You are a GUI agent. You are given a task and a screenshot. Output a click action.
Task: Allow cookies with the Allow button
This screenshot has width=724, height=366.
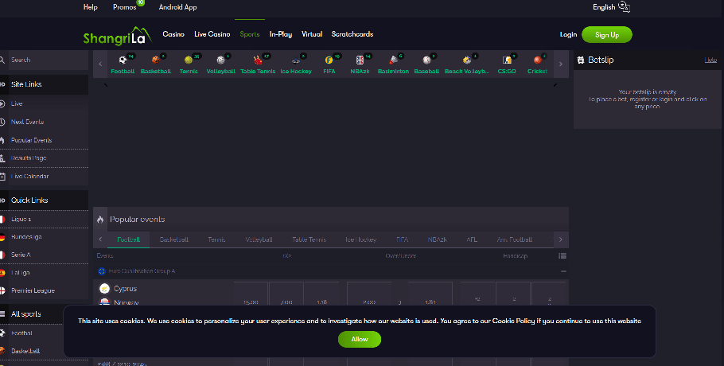360,340
